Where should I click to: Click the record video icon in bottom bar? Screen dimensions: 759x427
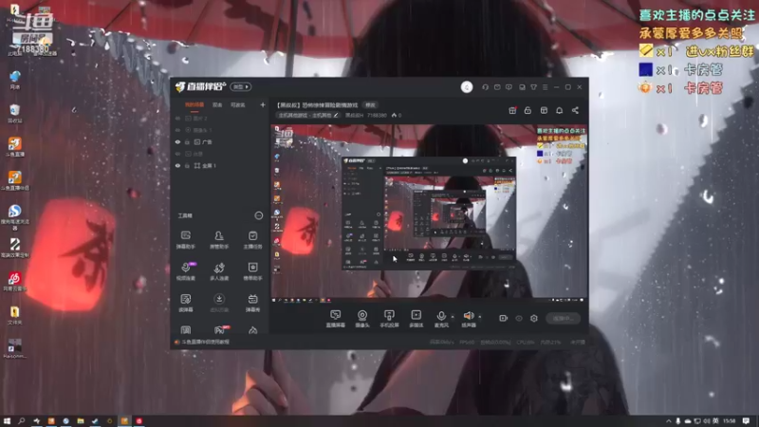click(504, 318)
